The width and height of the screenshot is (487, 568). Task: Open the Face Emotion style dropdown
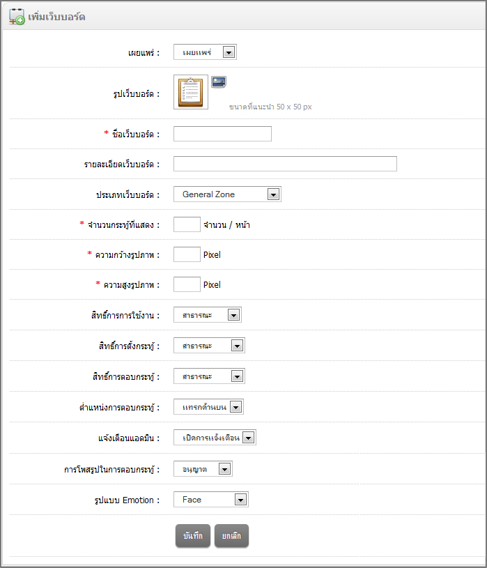click(210, 500)
